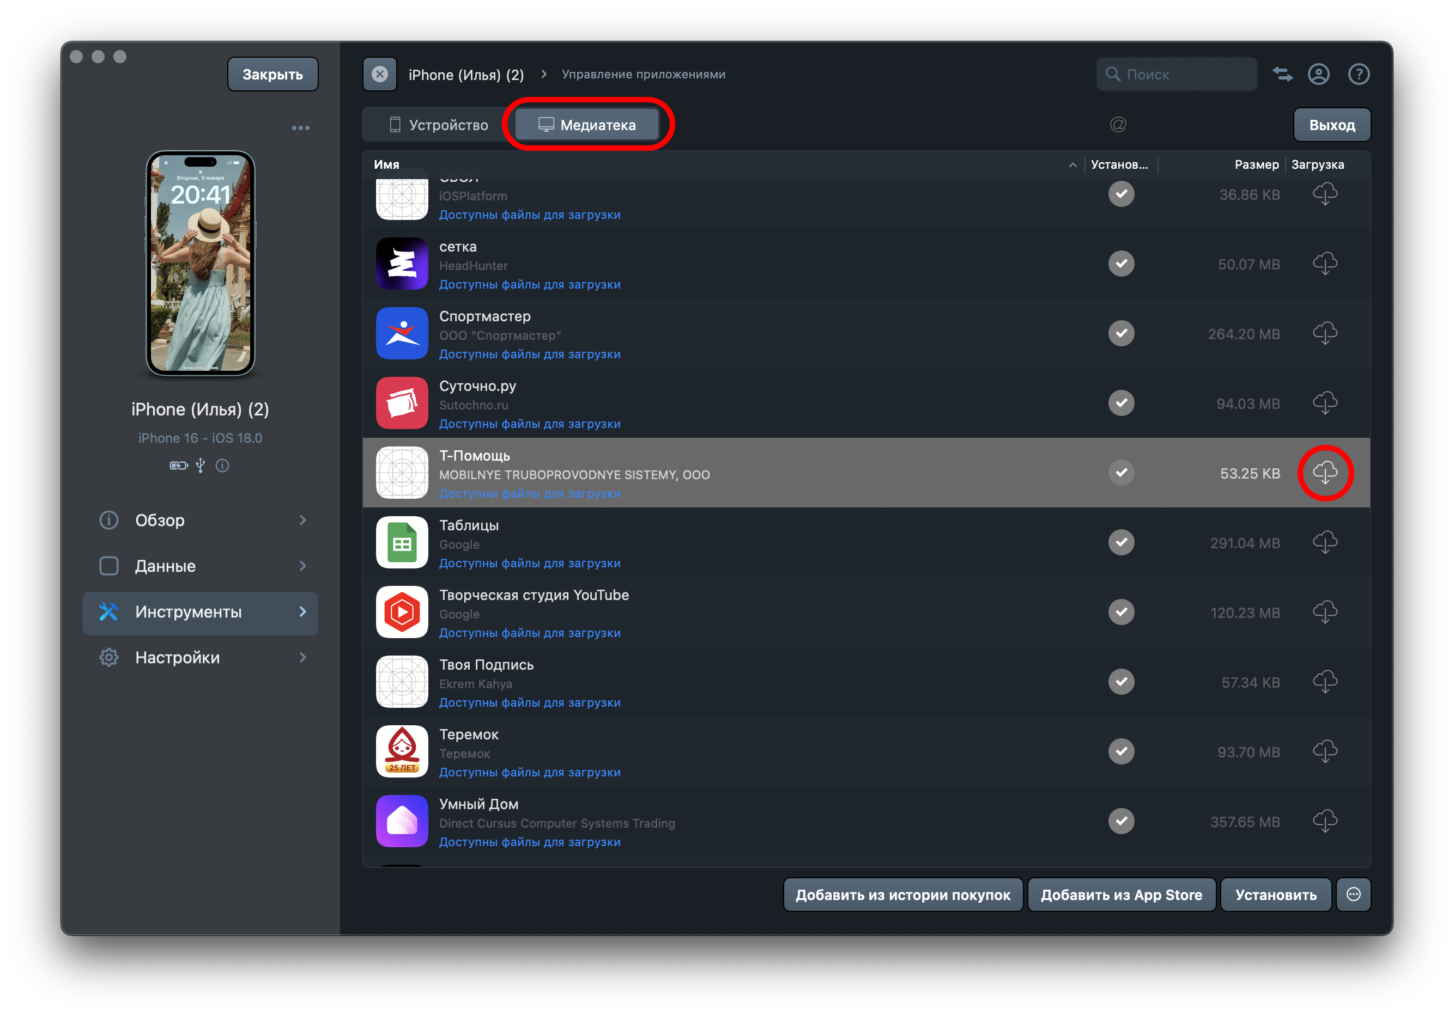This screenshot has width=1454, height=1016.
Task: Select the Твоя Подпись row name
Action: [486, 664]
